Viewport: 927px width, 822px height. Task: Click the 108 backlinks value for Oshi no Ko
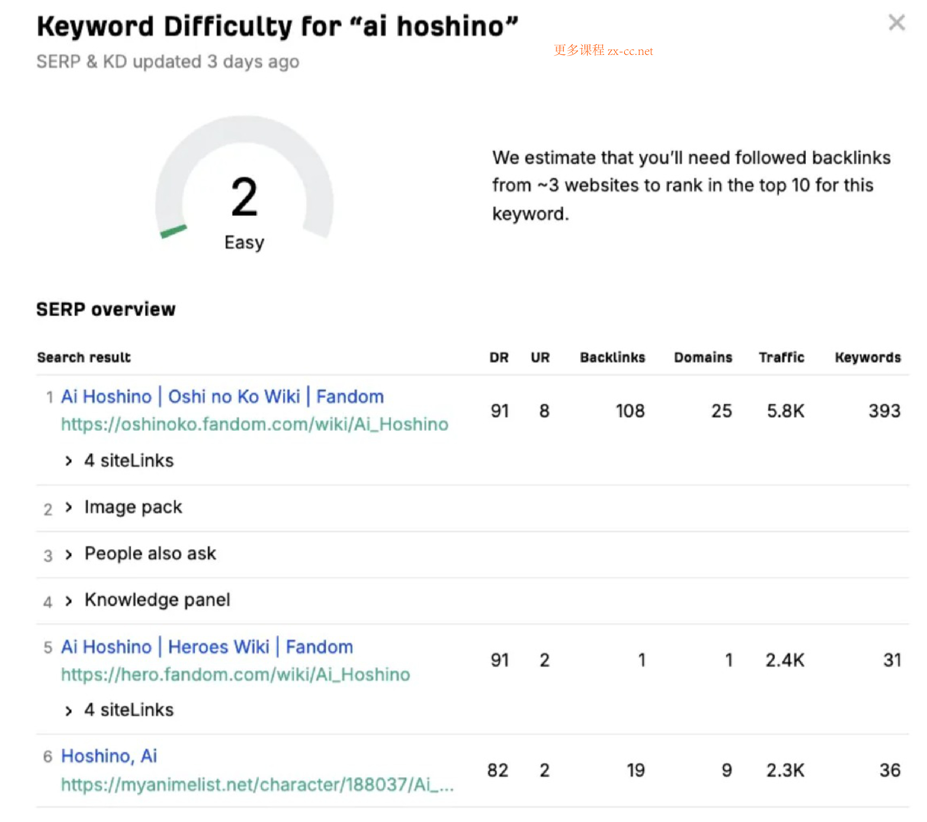pos(630,411)
